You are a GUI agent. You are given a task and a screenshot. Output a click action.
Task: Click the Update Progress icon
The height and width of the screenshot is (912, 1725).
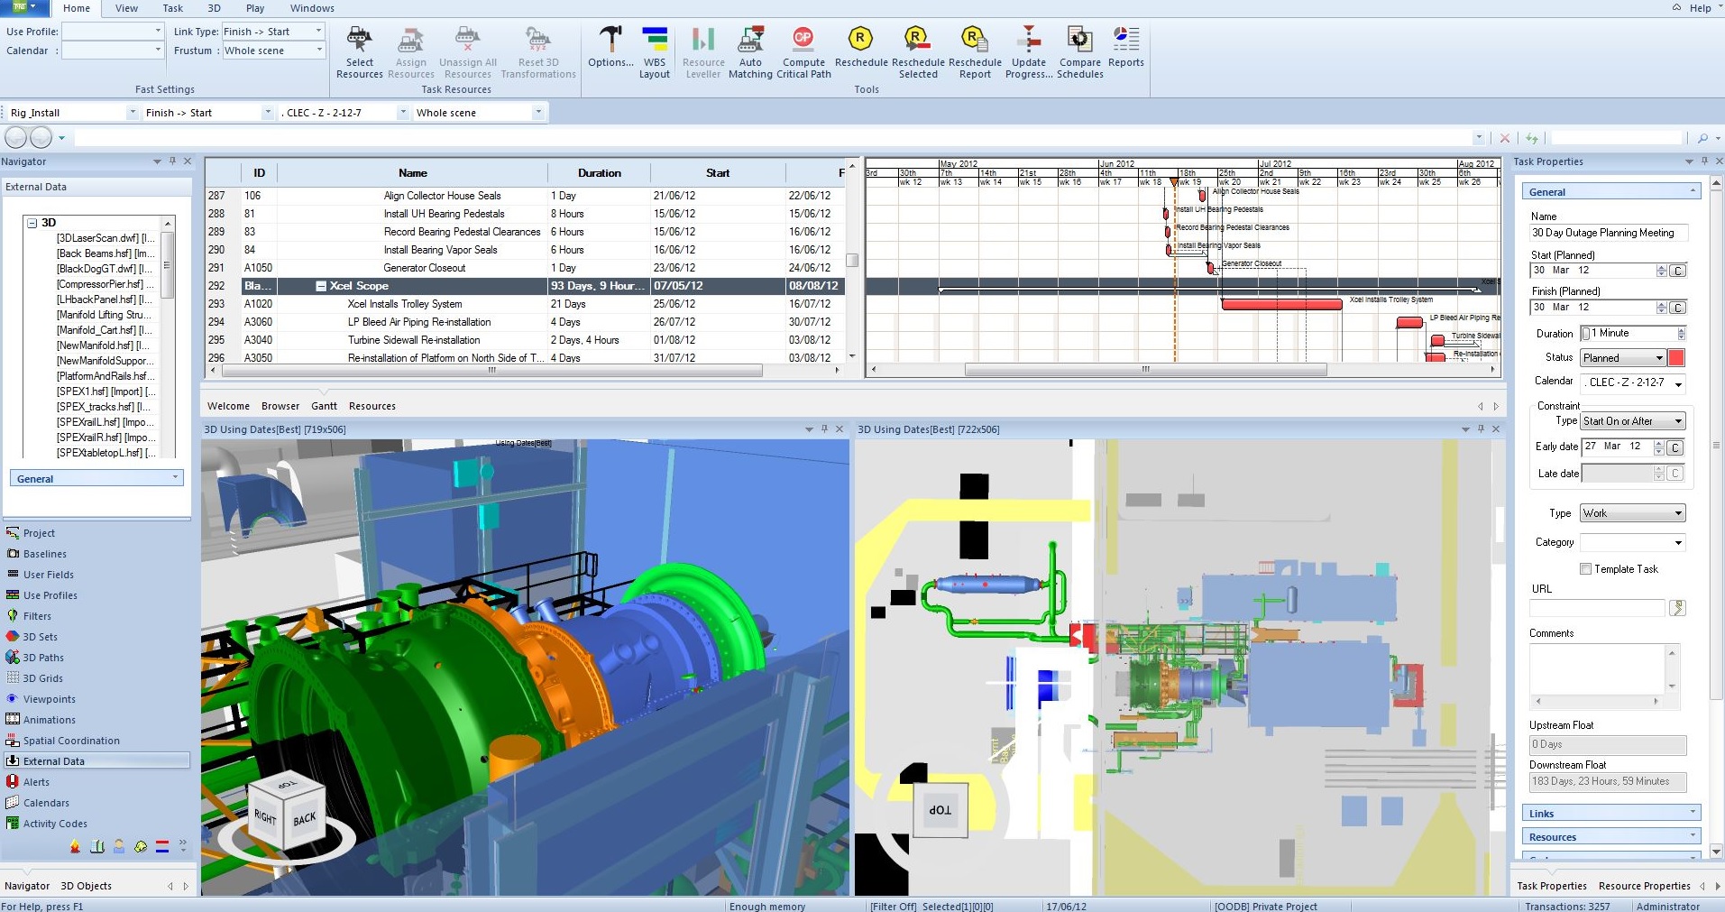point(1029,52)
